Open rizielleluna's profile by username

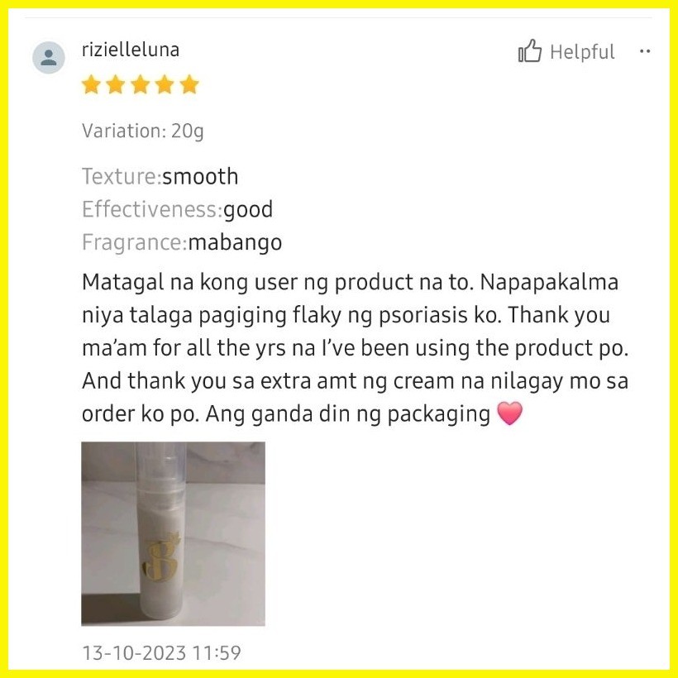pos(131,50)
